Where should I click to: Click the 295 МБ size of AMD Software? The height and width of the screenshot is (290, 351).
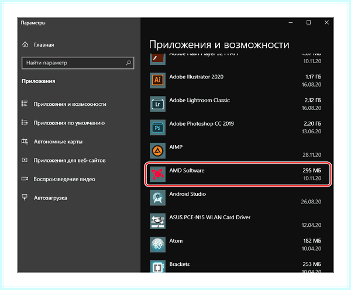click(312, 171)
